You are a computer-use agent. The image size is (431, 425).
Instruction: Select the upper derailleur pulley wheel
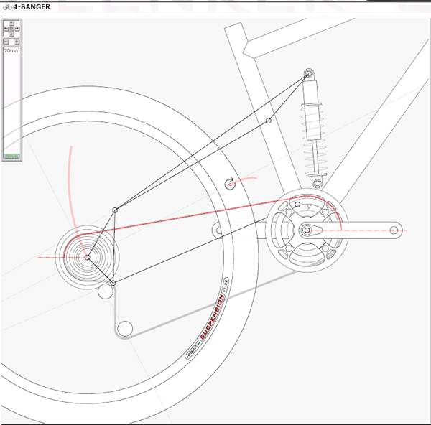pos(106,291)
